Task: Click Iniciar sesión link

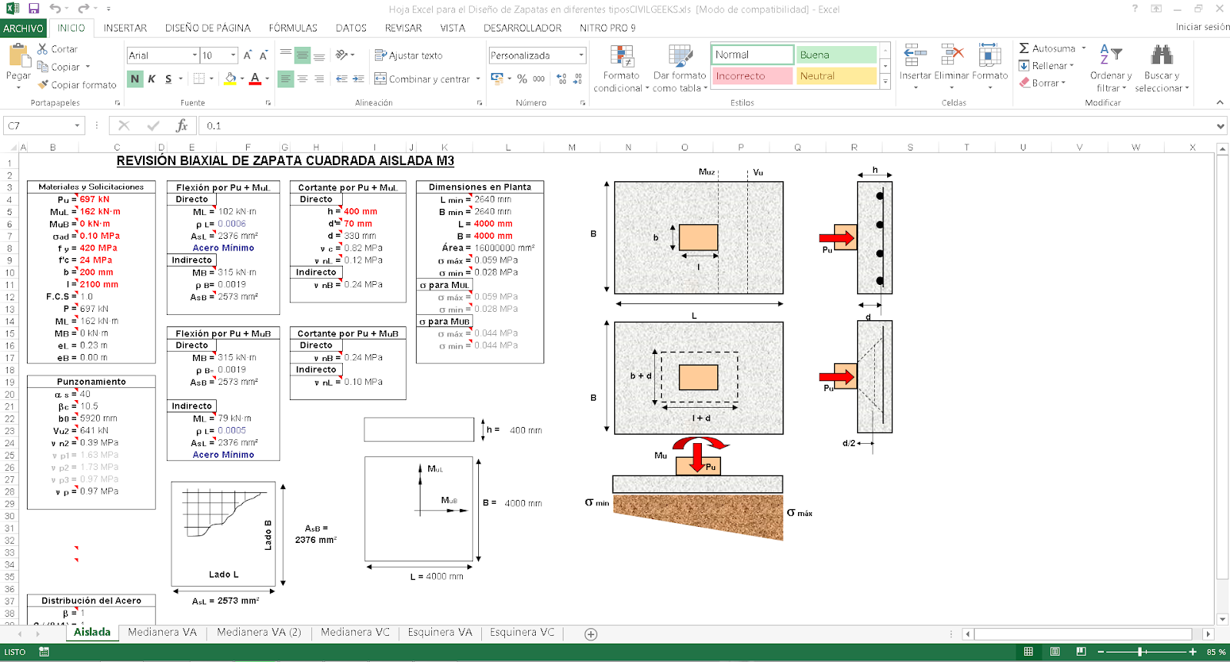Action: click(x=1202, y=27)
